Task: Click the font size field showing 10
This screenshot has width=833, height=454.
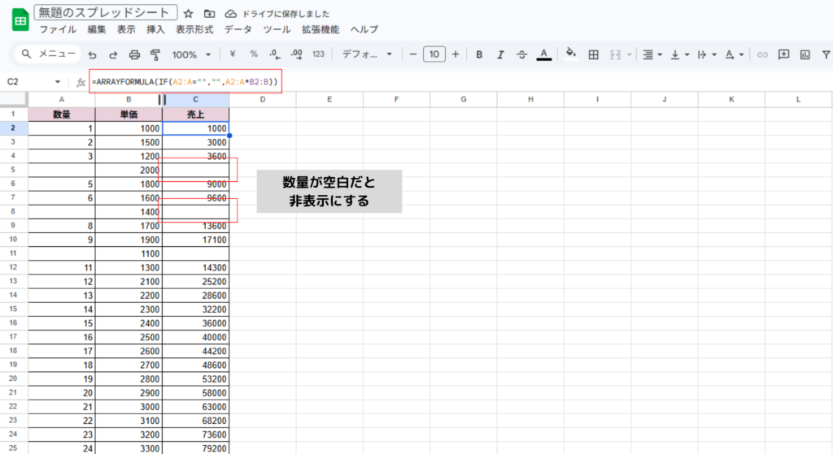Action: pos(434,54)
